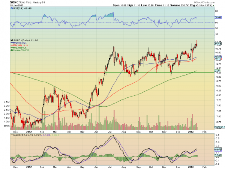Click the SONC ticker symbol in the title
The width and height of the screenshot is (225, 169).
[14, 2]
